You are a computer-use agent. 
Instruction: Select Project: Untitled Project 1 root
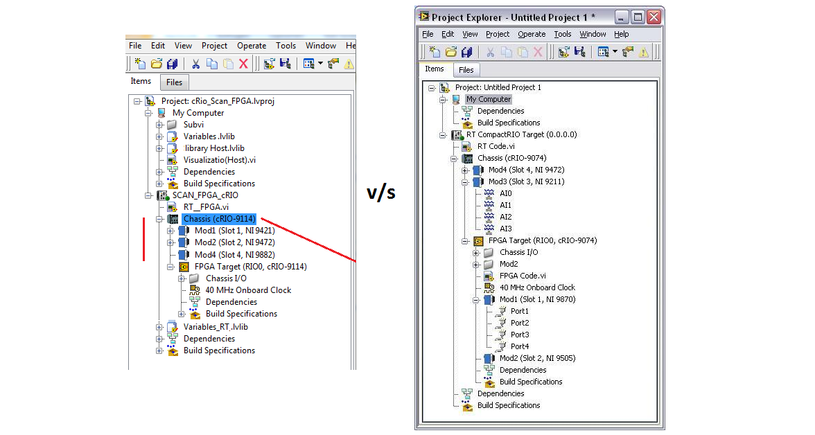click(x=498, y=87)
